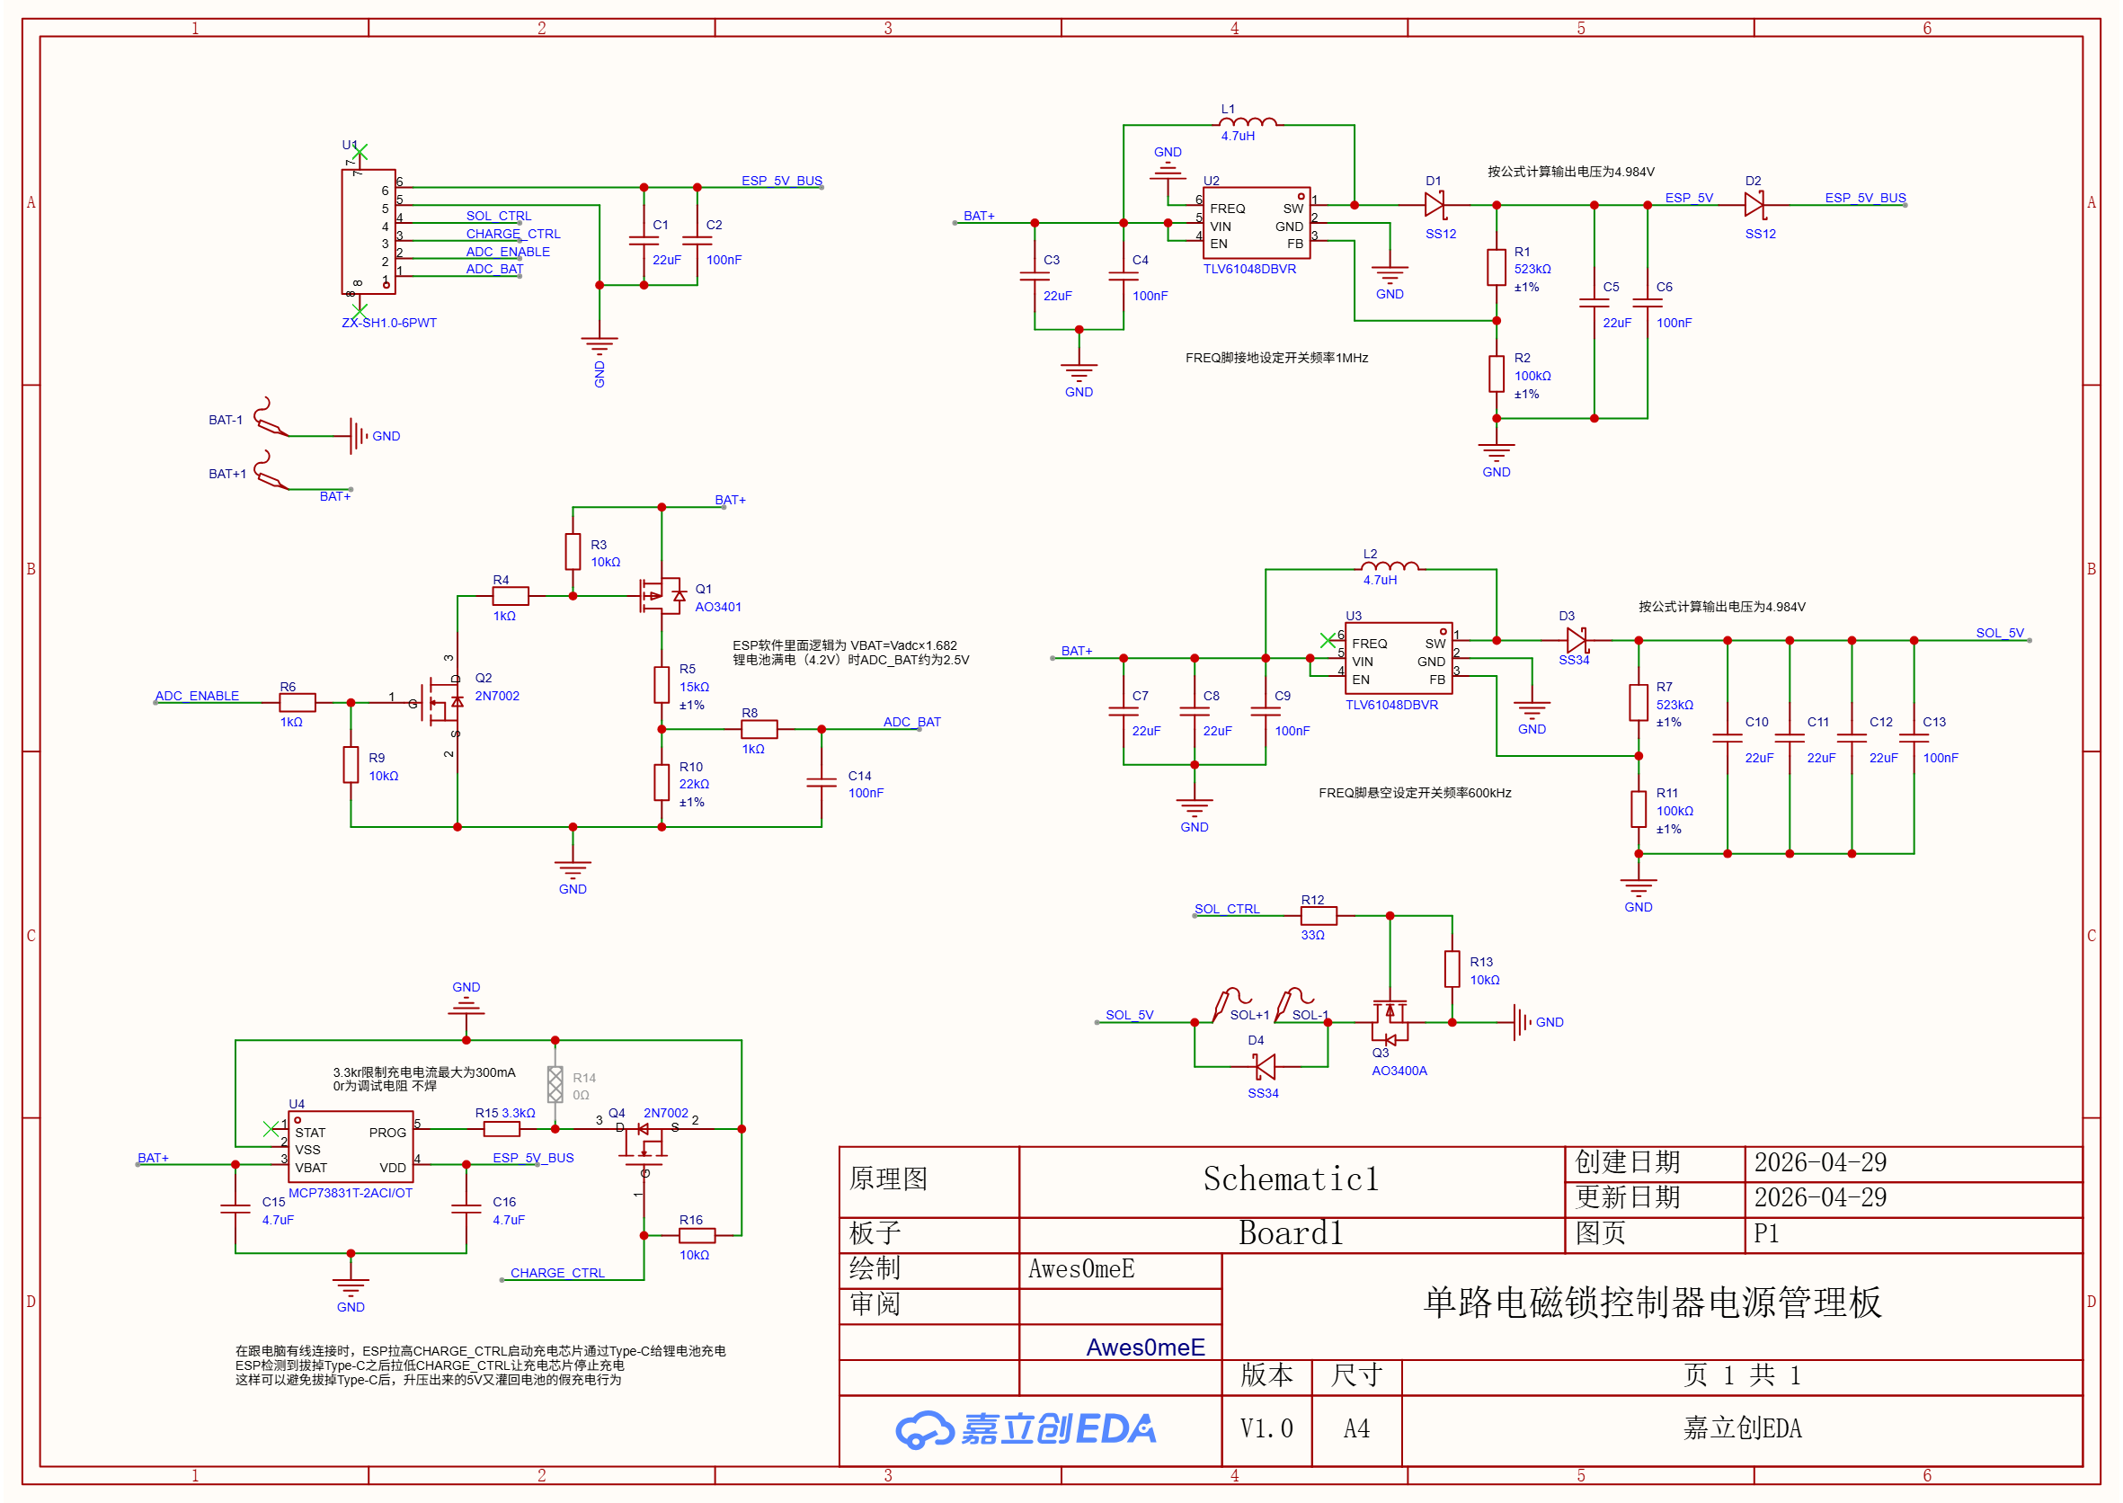Click the 更新日期 2026-04-29 date value
Viewport: 2123px width, 1503px height.
pos(1819,1197)
